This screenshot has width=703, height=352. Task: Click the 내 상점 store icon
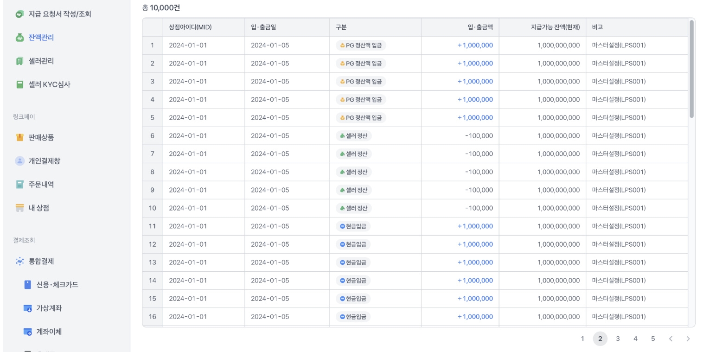pyautogui.click(x=19, y=208)
